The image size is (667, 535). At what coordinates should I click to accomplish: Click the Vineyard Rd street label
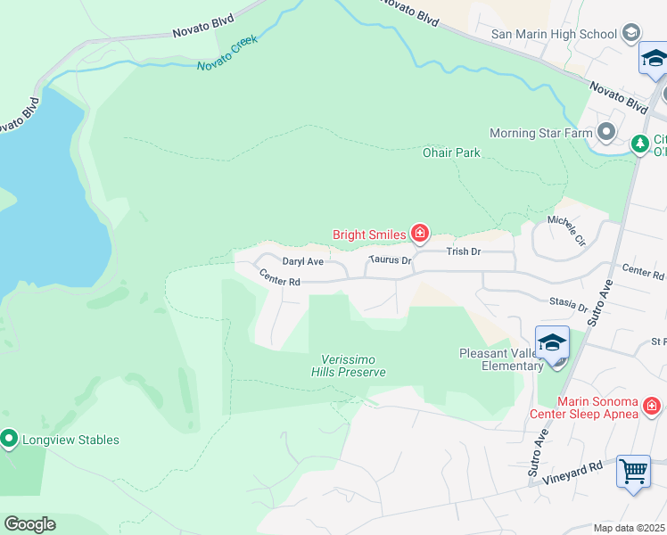point(572,473)
